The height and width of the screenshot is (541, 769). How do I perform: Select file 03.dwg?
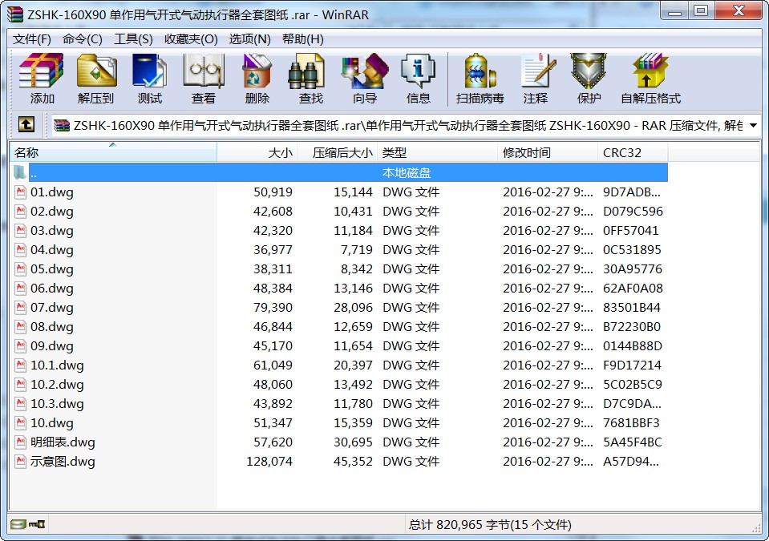click(x=52, y=230)
